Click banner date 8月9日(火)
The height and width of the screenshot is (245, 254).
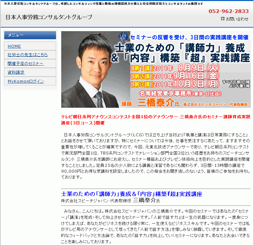point(199,67)
